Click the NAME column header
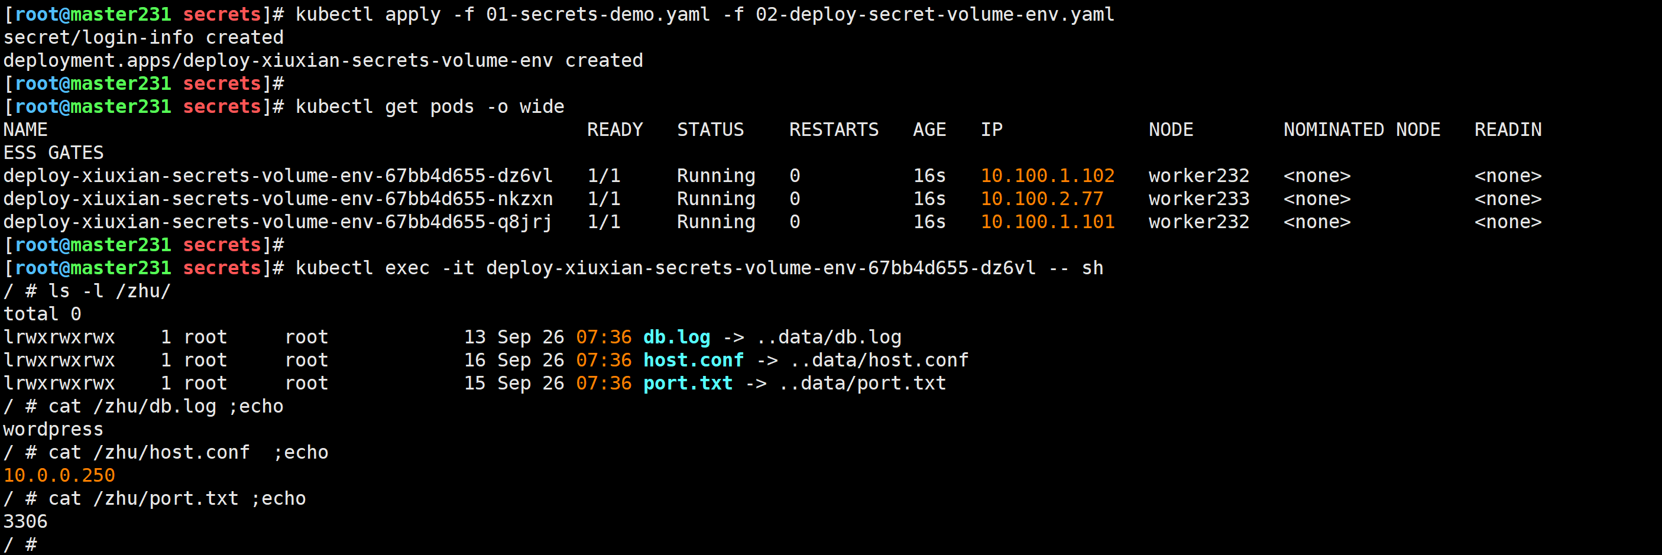The width and height of the screenshot is (1662, 555). [x=26, y=129]
